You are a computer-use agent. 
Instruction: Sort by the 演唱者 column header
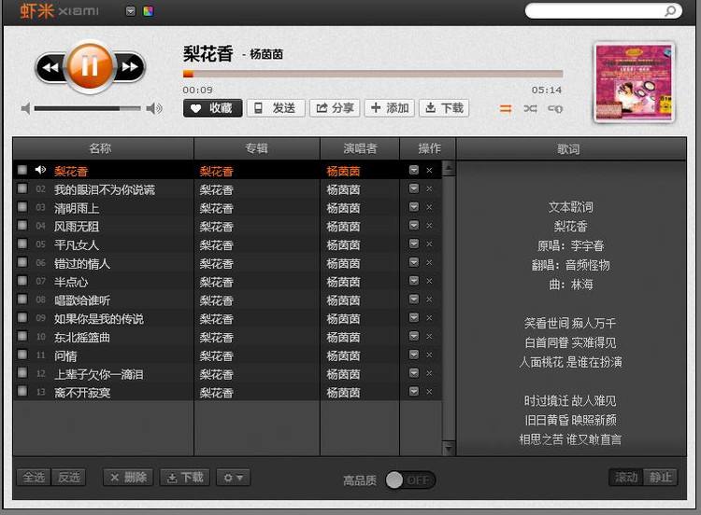[x=360, y=148]
